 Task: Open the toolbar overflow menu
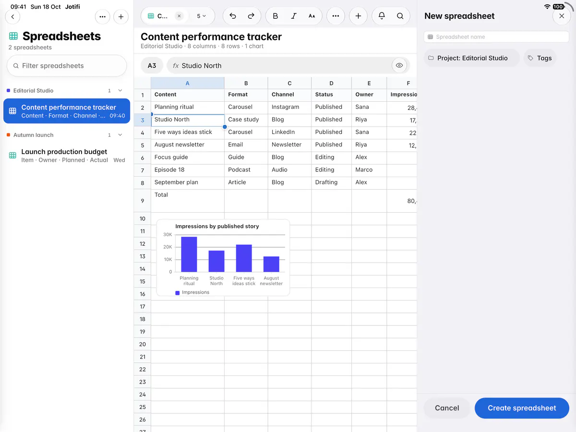(336, 16)
